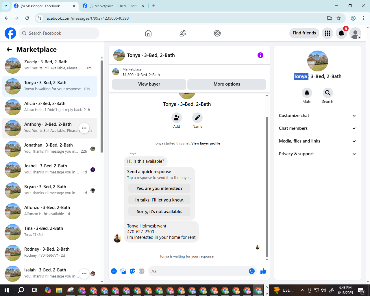
Task: Send a thumbs-up like
Action: tap(263, 271)
